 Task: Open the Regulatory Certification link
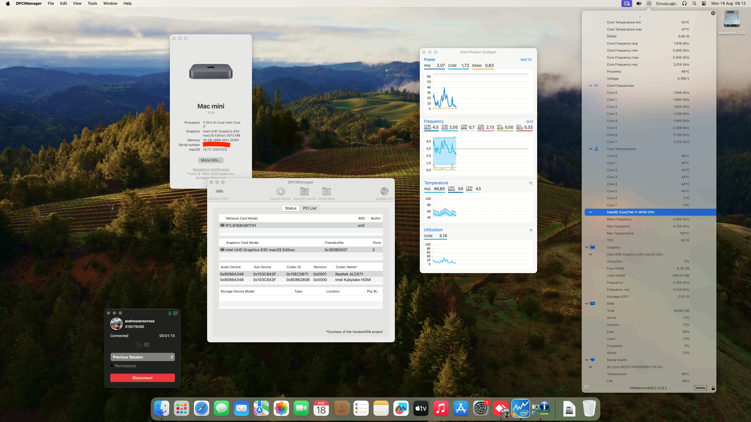coord(211,169)
